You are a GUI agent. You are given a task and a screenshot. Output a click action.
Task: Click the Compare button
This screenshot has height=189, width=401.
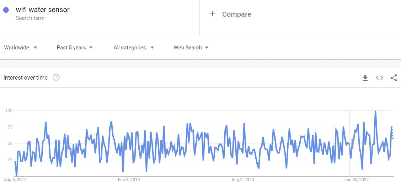(x=236, y=14)
